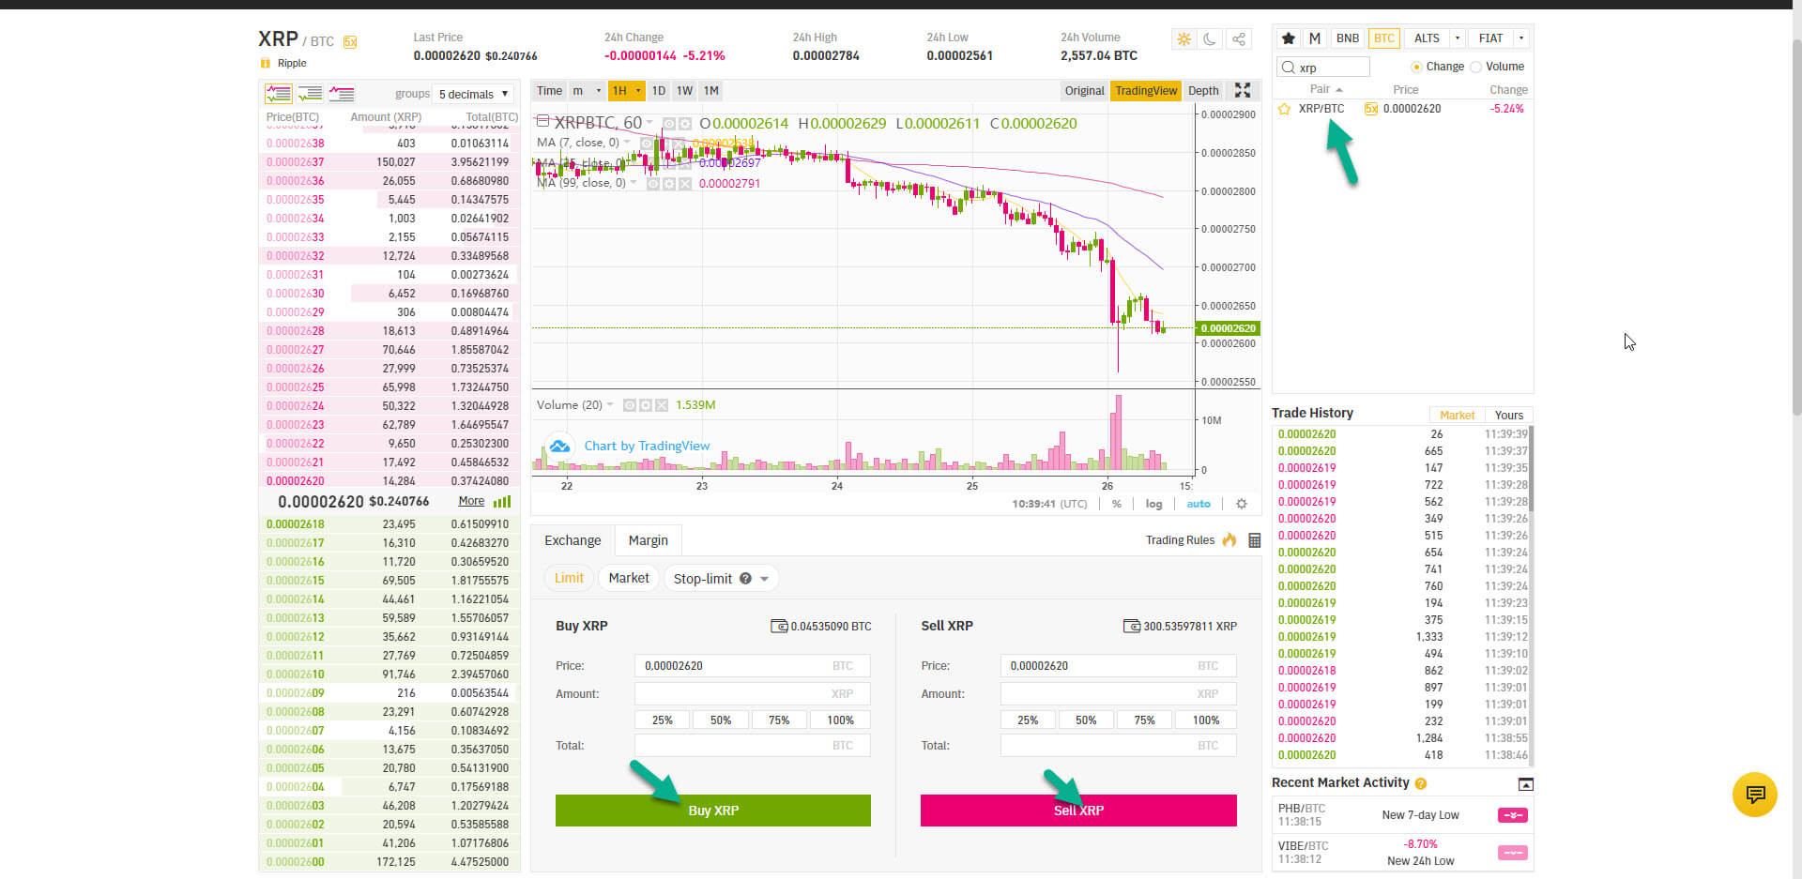The width and height of the screenshot is (1802, 879).
Task: Click the xrp pair search box
Action: (1323, 68)
